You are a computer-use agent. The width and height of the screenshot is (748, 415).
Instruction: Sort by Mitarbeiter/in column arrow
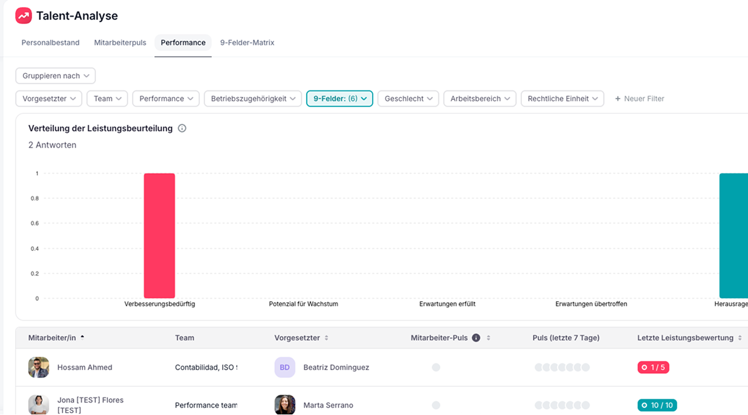(82, 337)
